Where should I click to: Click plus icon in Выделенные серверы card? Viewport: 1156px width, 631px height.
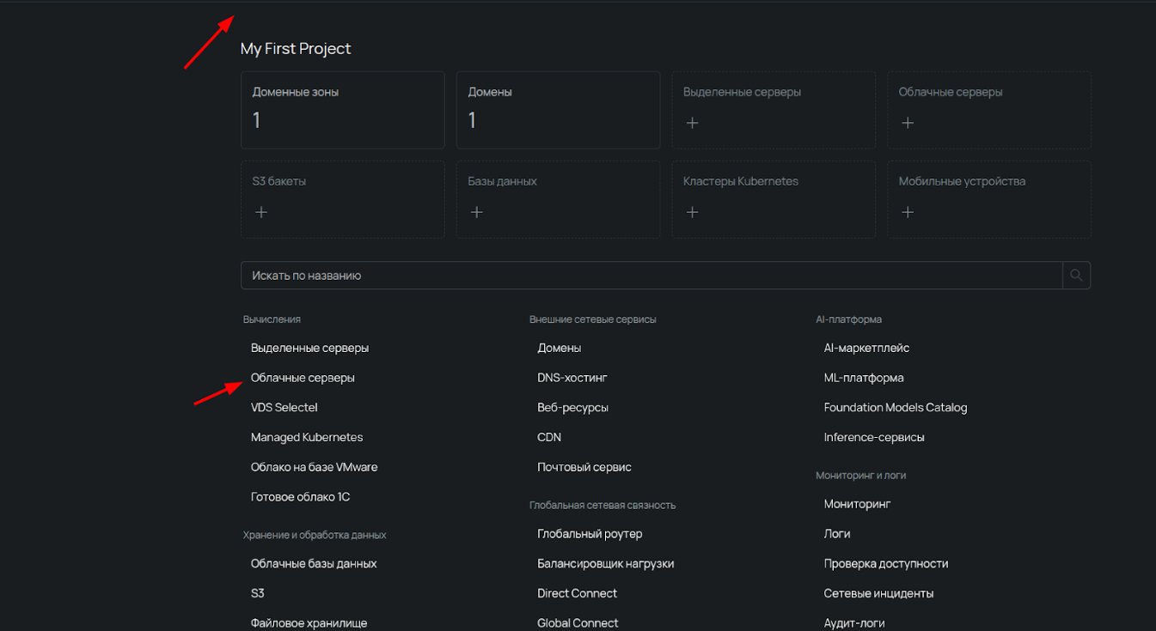coord(693,123)
